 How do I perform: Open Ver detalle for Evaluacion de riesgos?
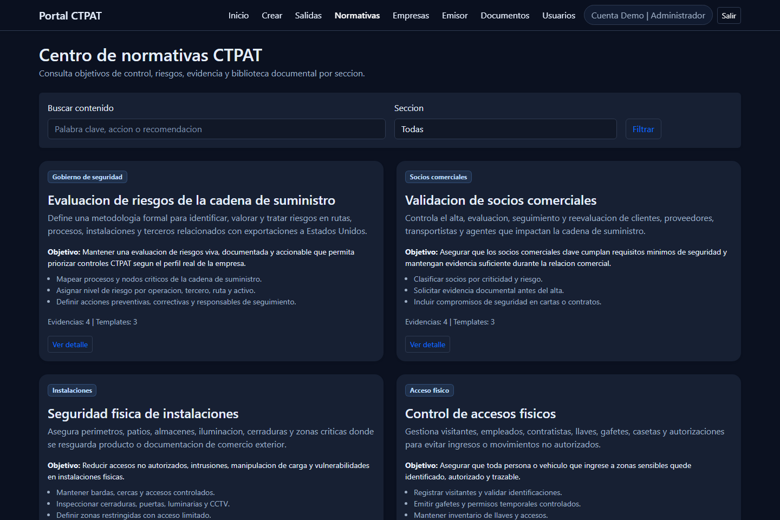coord(70,344)
